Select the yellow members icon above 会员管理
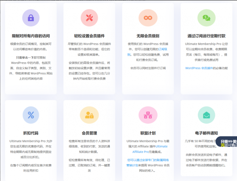 point(89,115)
